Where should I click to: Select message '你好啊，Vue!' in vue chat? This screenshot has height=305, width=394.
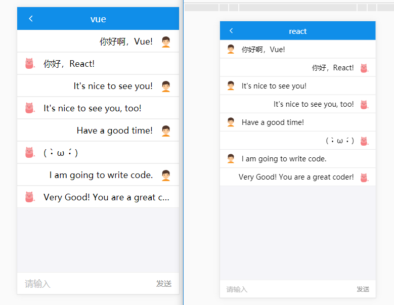click(126, 41)
